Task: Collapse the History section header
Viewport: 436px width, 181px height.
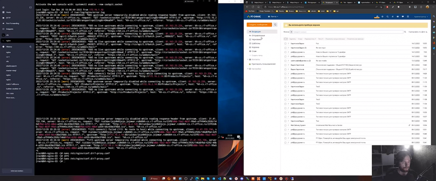Action: (9, 47)
